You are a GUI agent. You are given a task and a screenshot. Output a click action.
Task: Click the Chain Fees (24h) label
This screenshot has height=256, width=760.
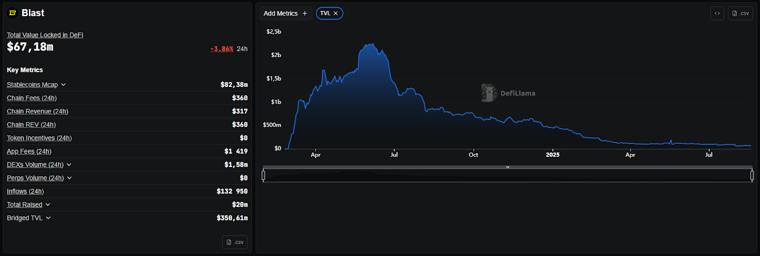[x=31, y=98]
